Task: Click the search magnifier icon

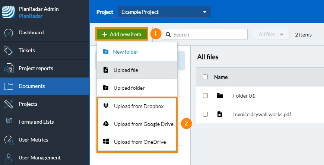Action: 168,35
